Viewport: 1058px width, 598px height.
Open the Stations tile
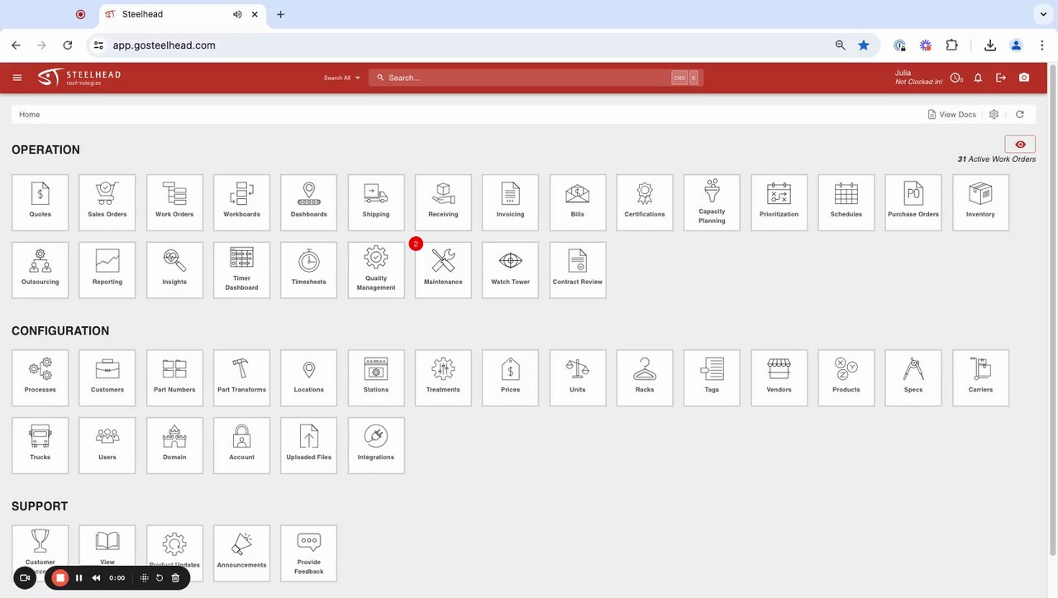point(376,377)
